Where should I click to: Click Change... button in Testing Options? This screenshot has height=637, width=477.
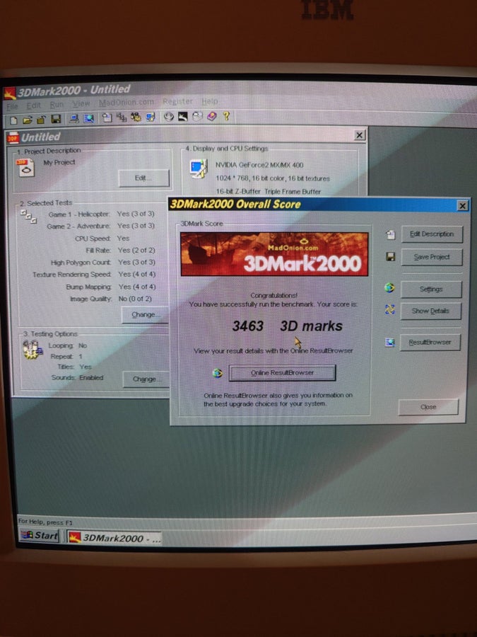(x=146, y=379)
